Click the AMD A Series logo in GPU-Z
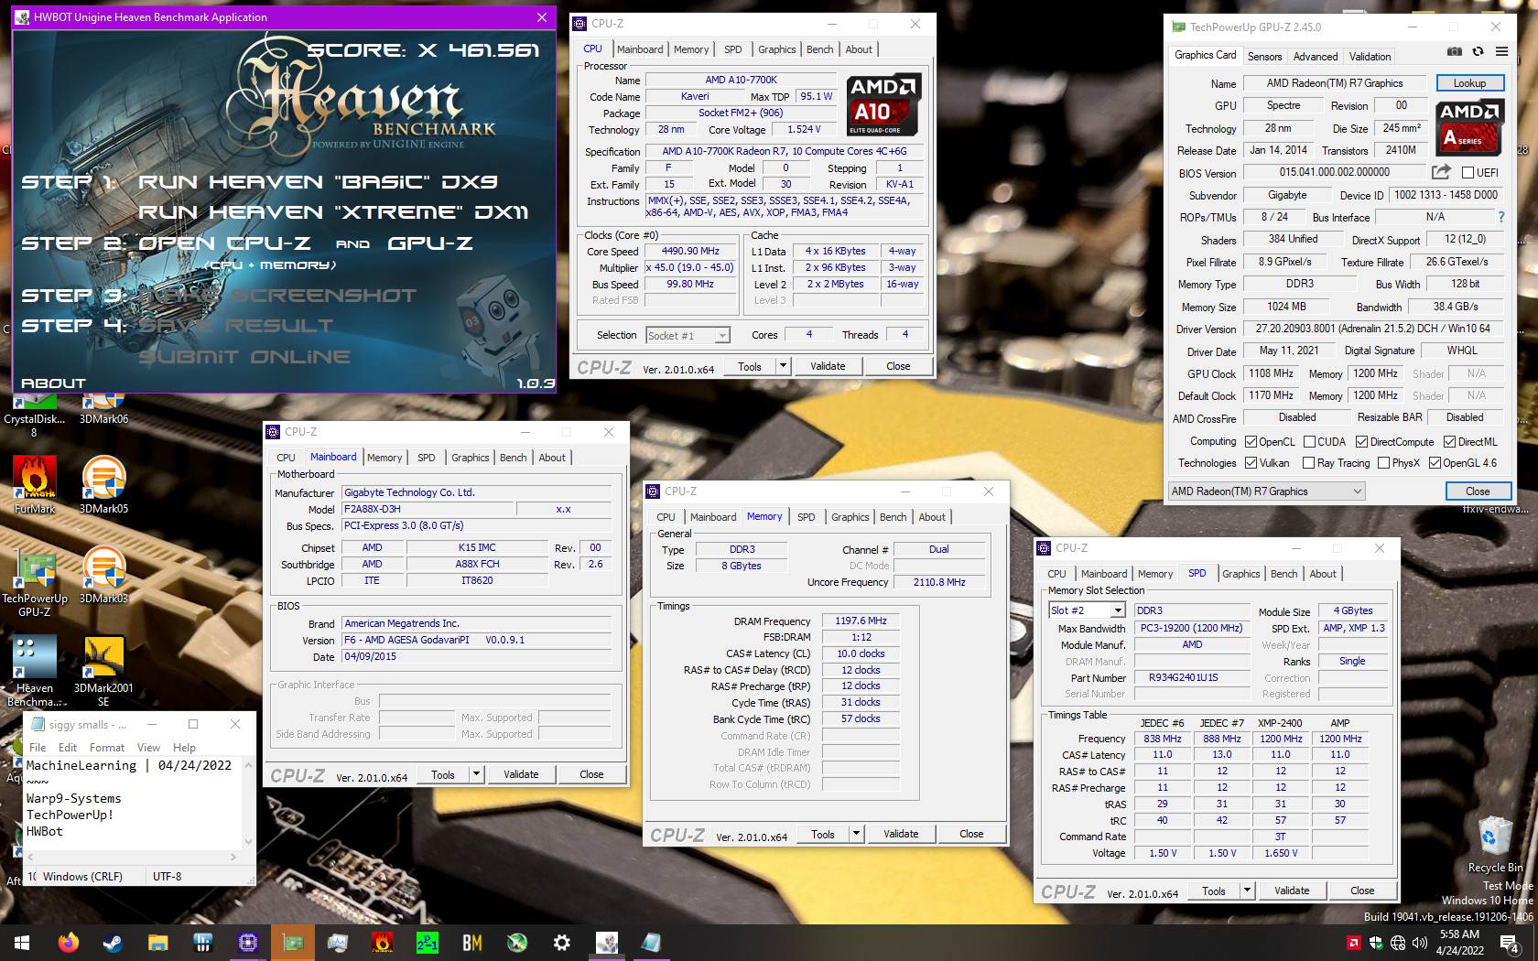Viewport: 1538px width, 961px height. click(x=1469, y=127)
